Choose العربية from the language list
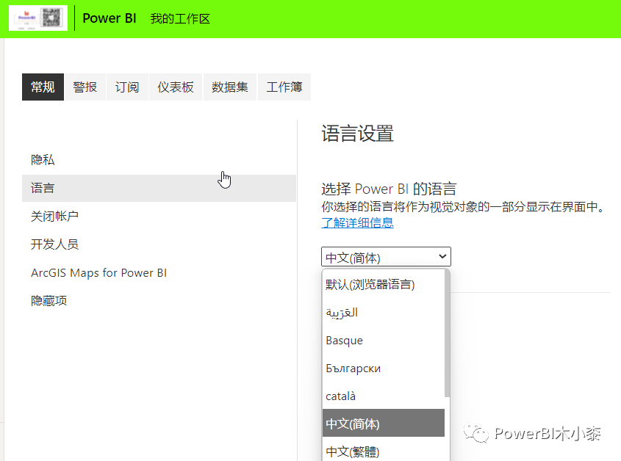The image size is (621, 461). (x=384, y=313)
